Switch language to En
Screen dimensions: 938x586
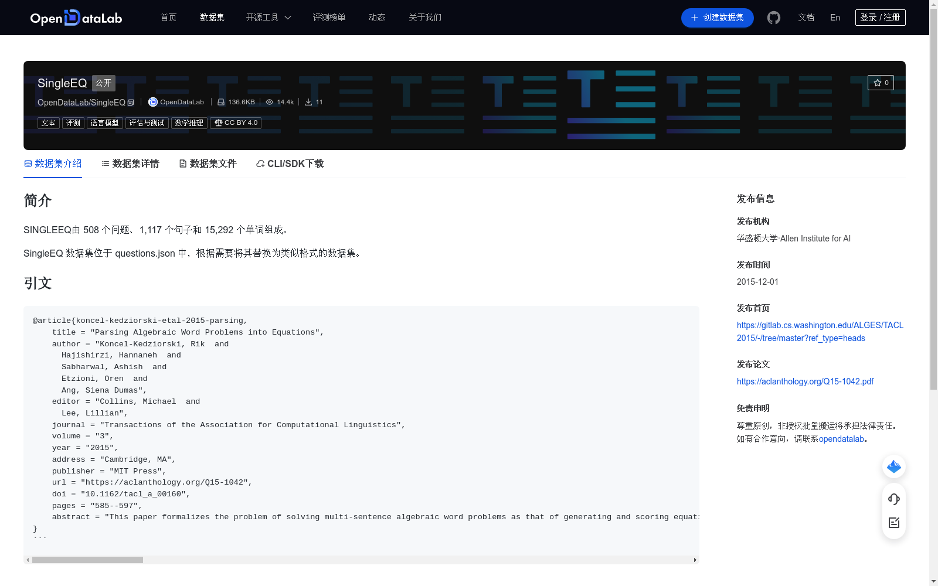coord(835,18)
